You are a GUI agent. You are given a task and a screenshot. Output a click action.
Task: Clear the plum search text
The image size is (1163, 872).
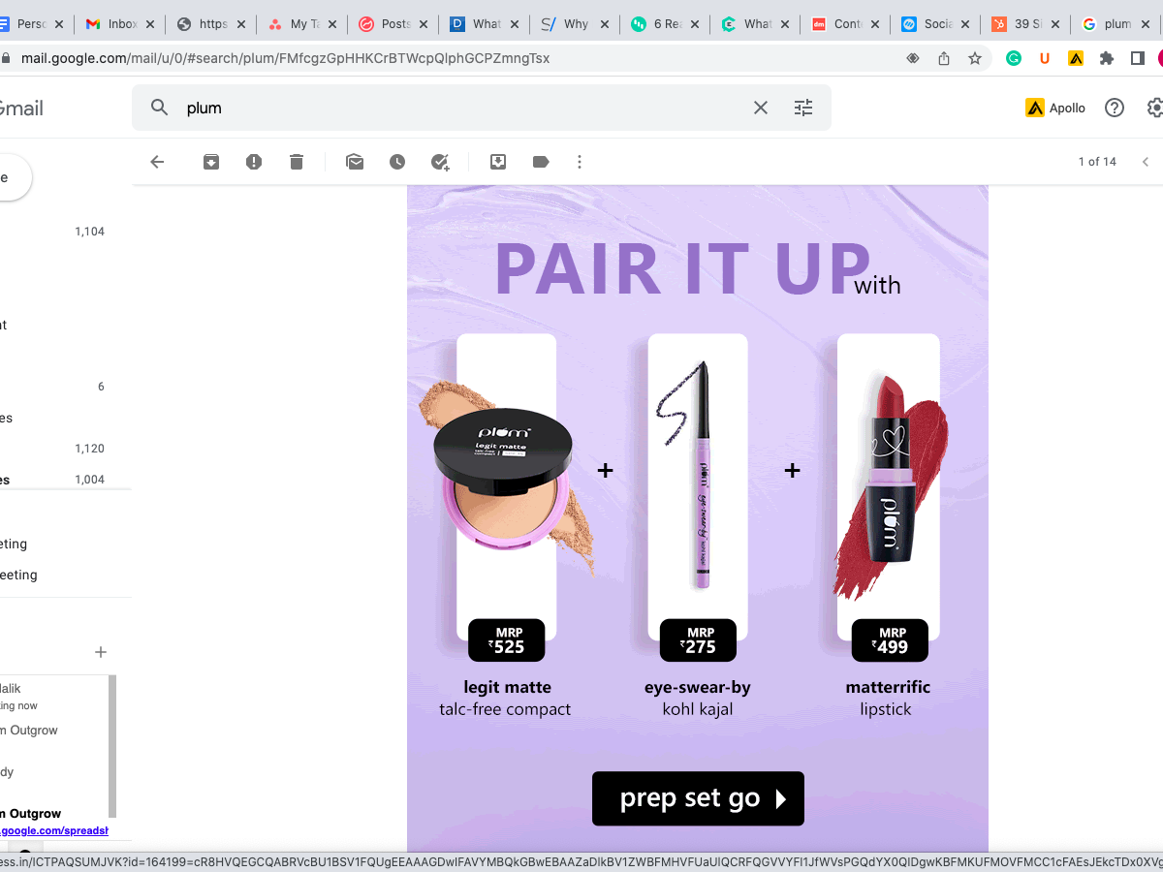tap(761, 108)
